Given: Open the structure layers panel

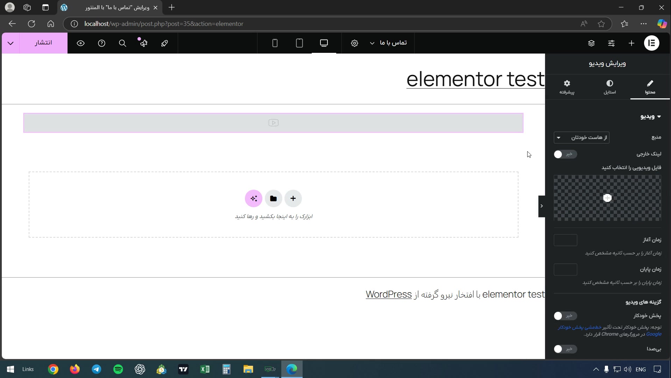Looking at the screenshot, I should tap(591, 43).
